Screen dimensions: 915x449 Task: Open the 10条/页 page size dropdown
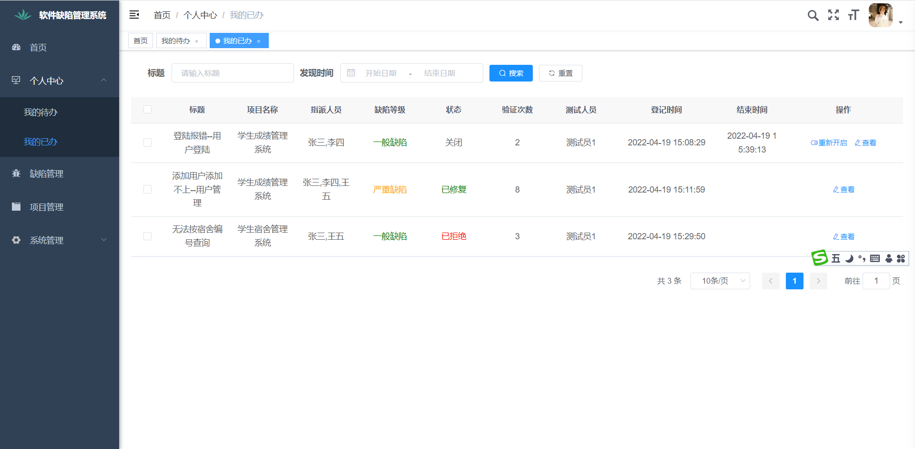pos(720,281)
